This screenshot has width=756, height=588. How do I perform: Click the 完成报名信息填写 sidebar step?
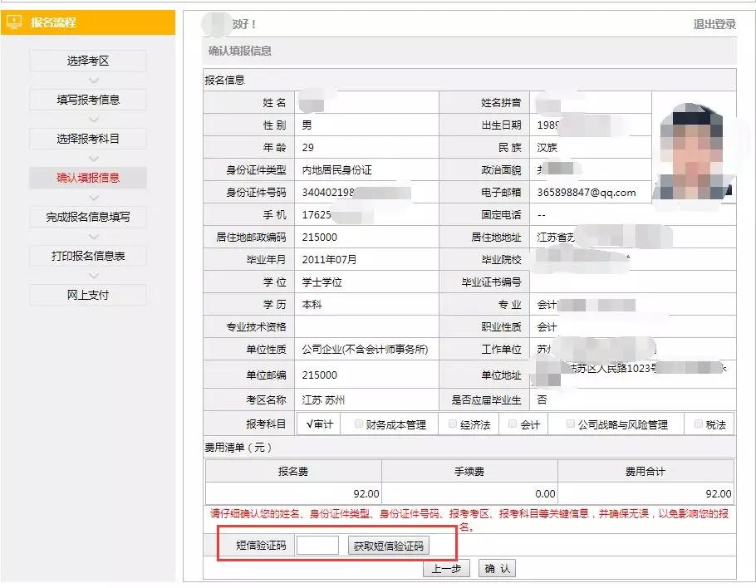(88, 217)
